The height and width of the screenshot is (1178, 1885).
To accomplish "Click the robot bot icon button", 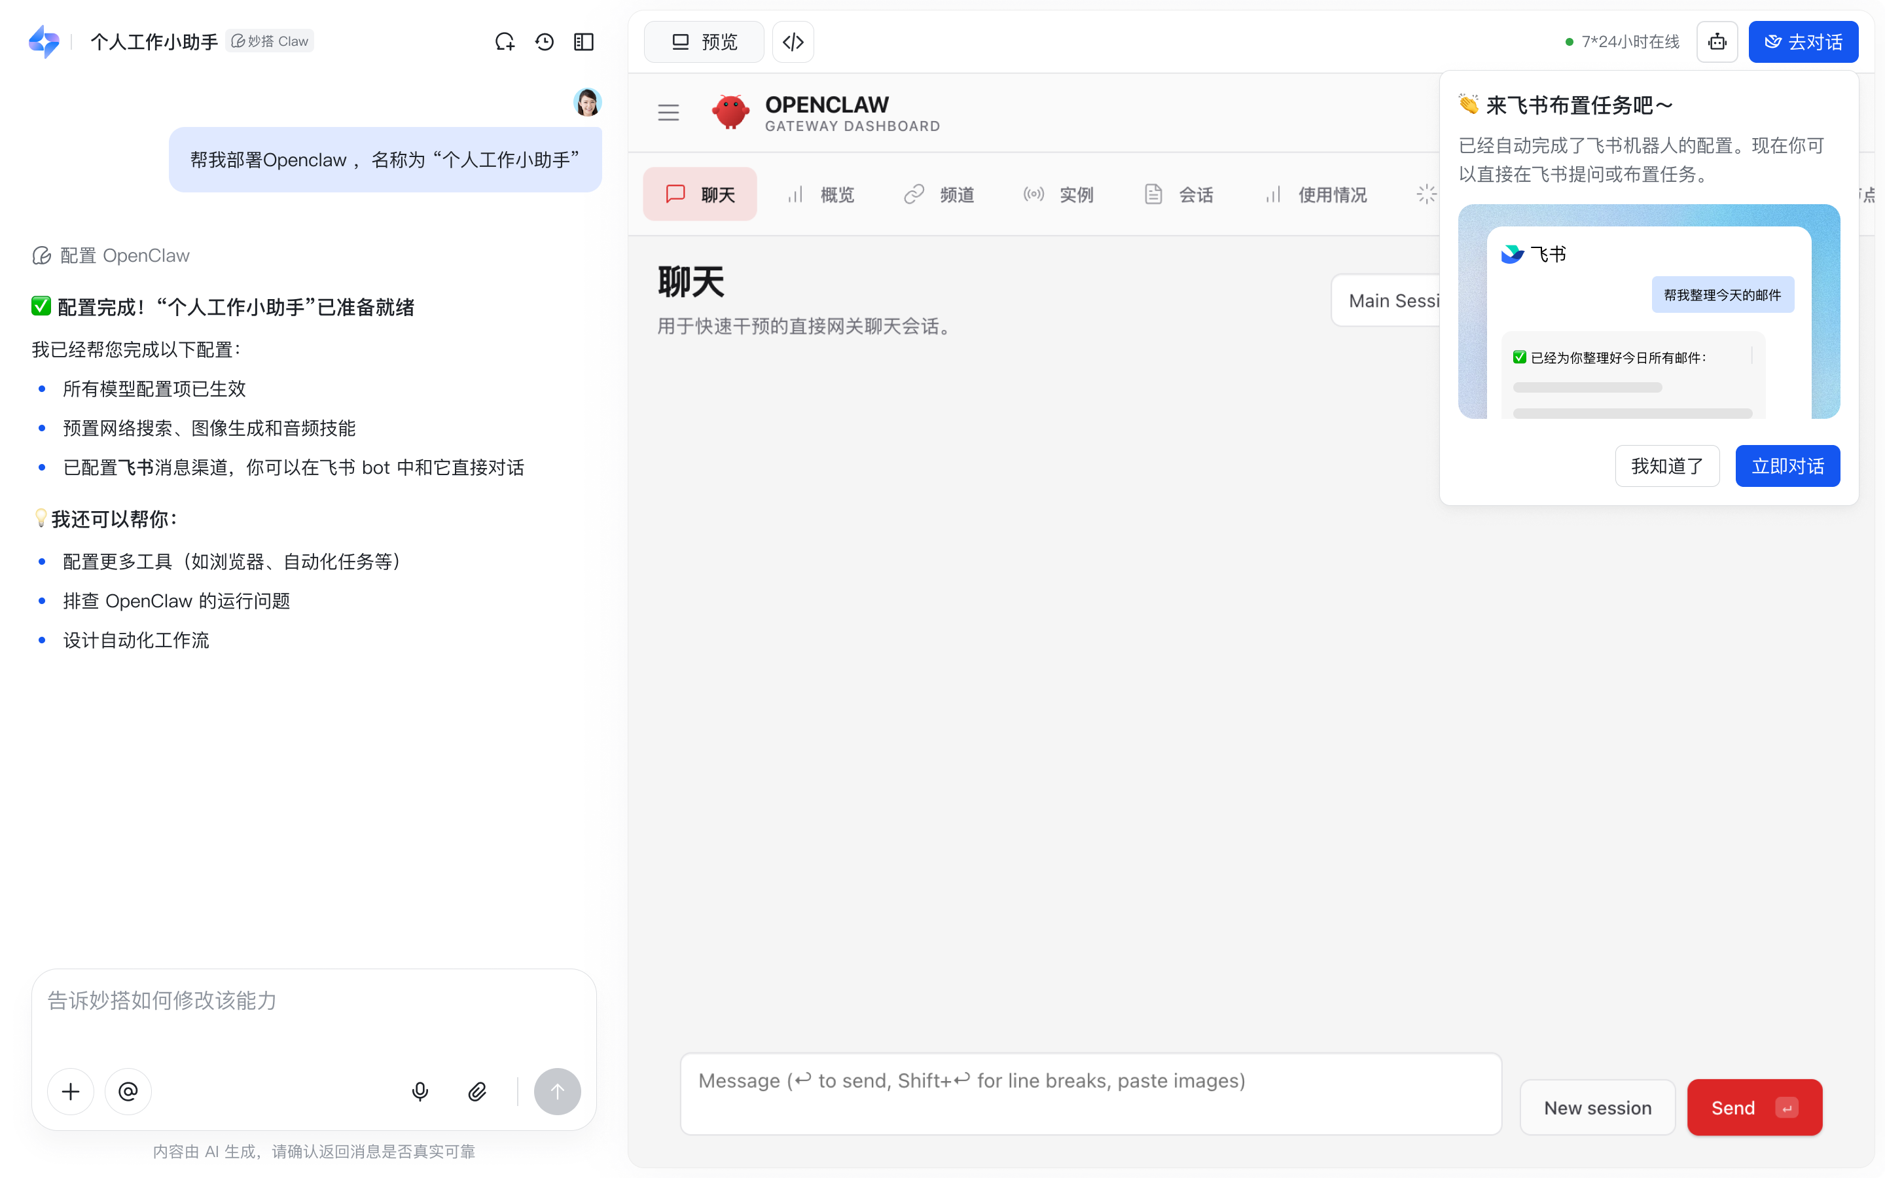I will tap(1717, 42).
